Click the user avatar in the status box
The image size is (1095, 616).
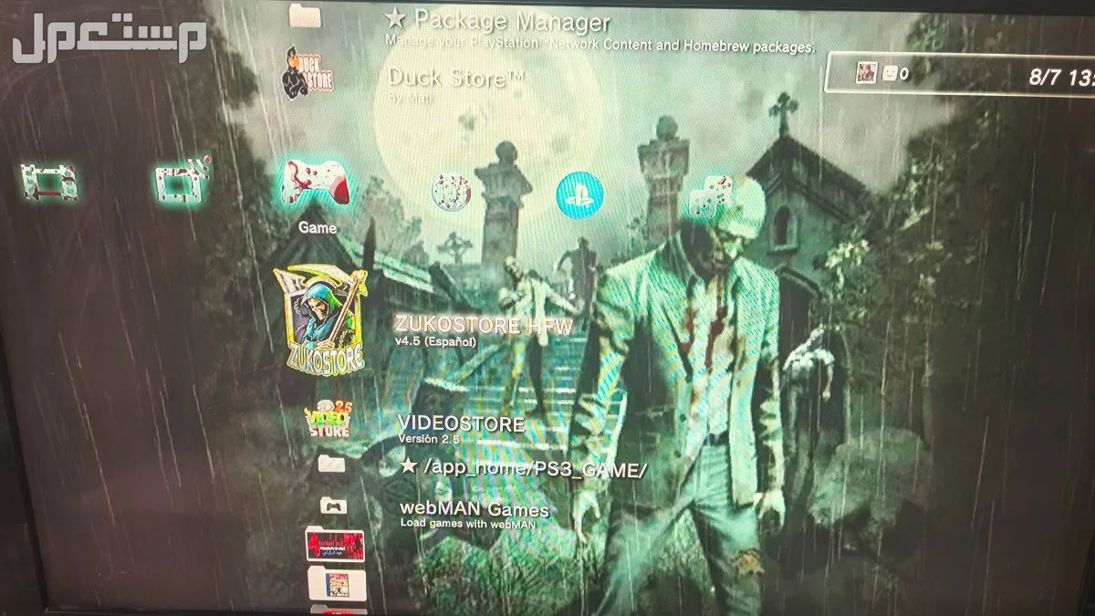[x=866, y=73]
